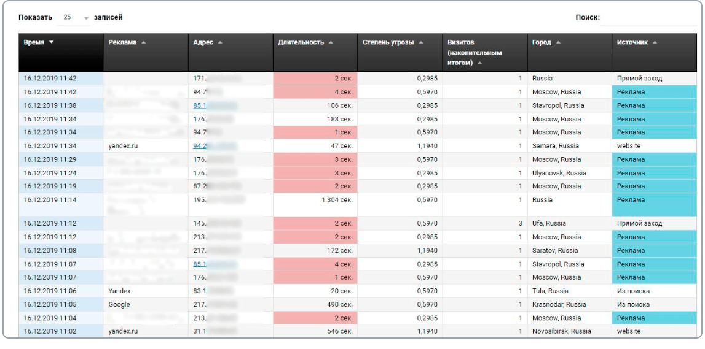This screenshot has width=705, height=349.
Task: Click the 106 сек. duration cell
Action: (x=315, y=106)
